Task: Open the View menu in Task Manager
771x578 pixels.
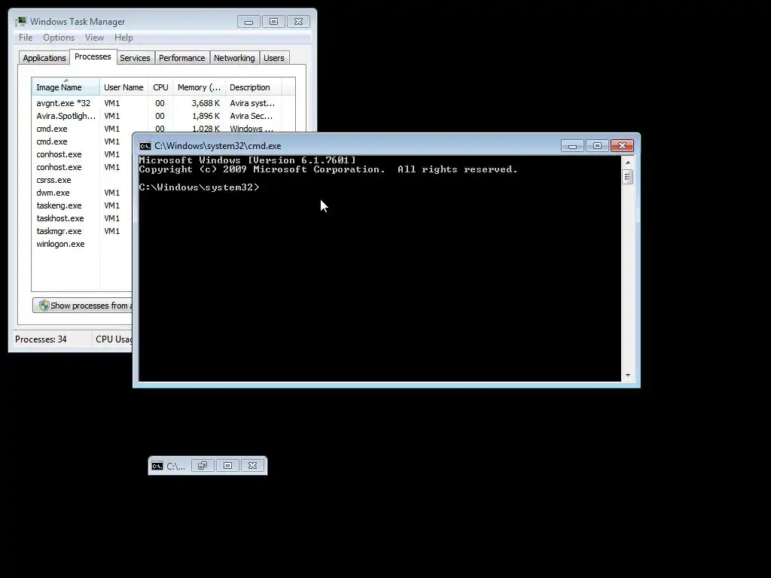Action: (x=94, y=38)
